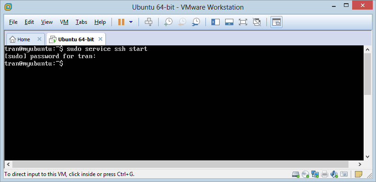Click the vertical scrollbar down arrow
The height and width of the screenshot is (182, 376).
tap(367, 157)
